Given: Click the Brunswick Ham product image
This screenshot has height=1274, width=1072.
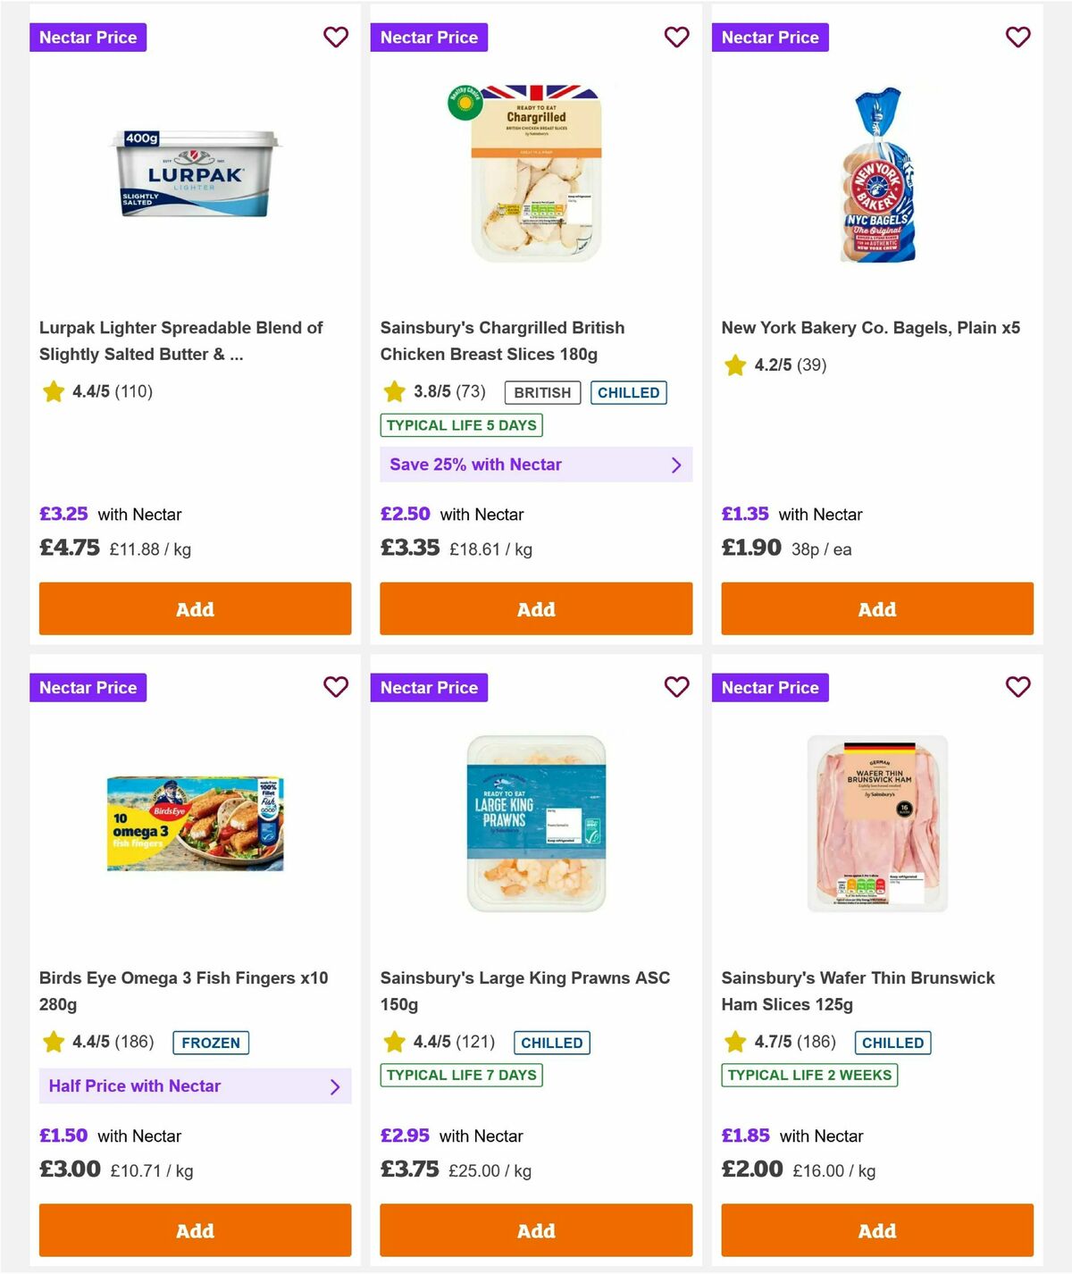Looking at the screenshot, I should pyautogui.click(x=876, y=822).
